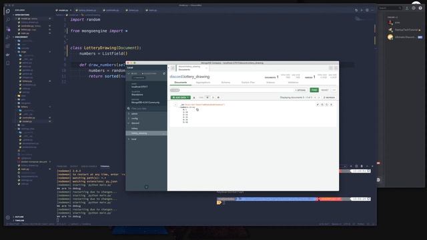The width and height of the screenshot is (427, 240).
Task: Switch to the Aggregations tab
Action: [203, 83]
